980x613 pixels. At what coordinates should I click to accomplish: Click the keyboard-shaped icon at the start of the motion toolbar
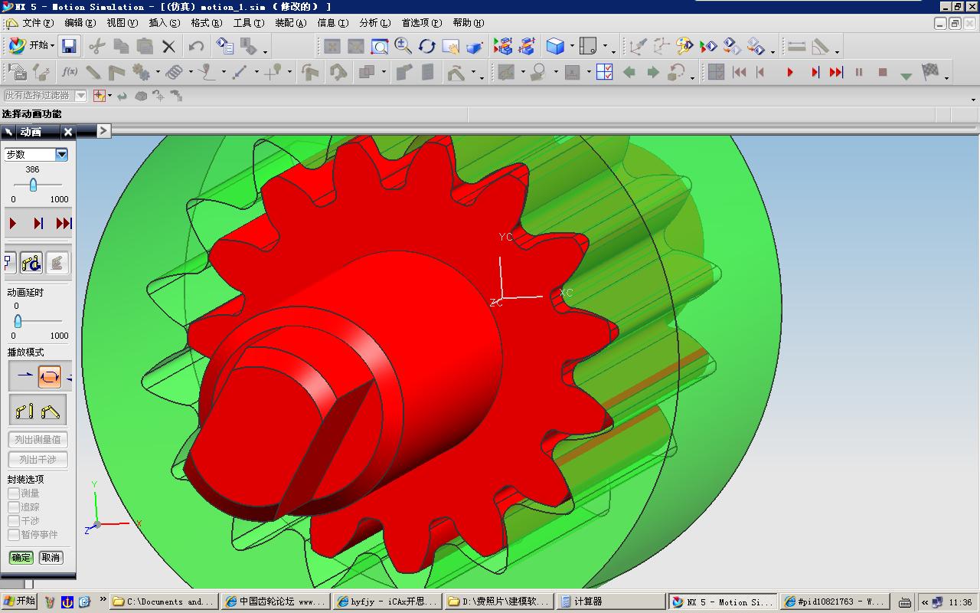(x=17, y=72)
